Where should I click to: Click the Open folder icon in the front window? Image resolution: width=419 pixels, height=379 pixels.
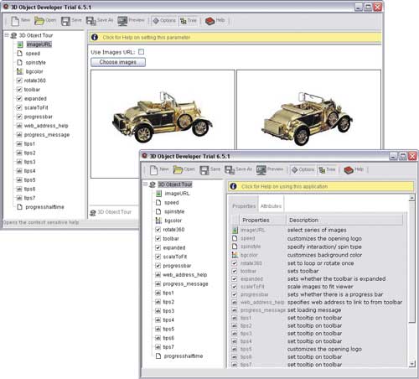178,169
